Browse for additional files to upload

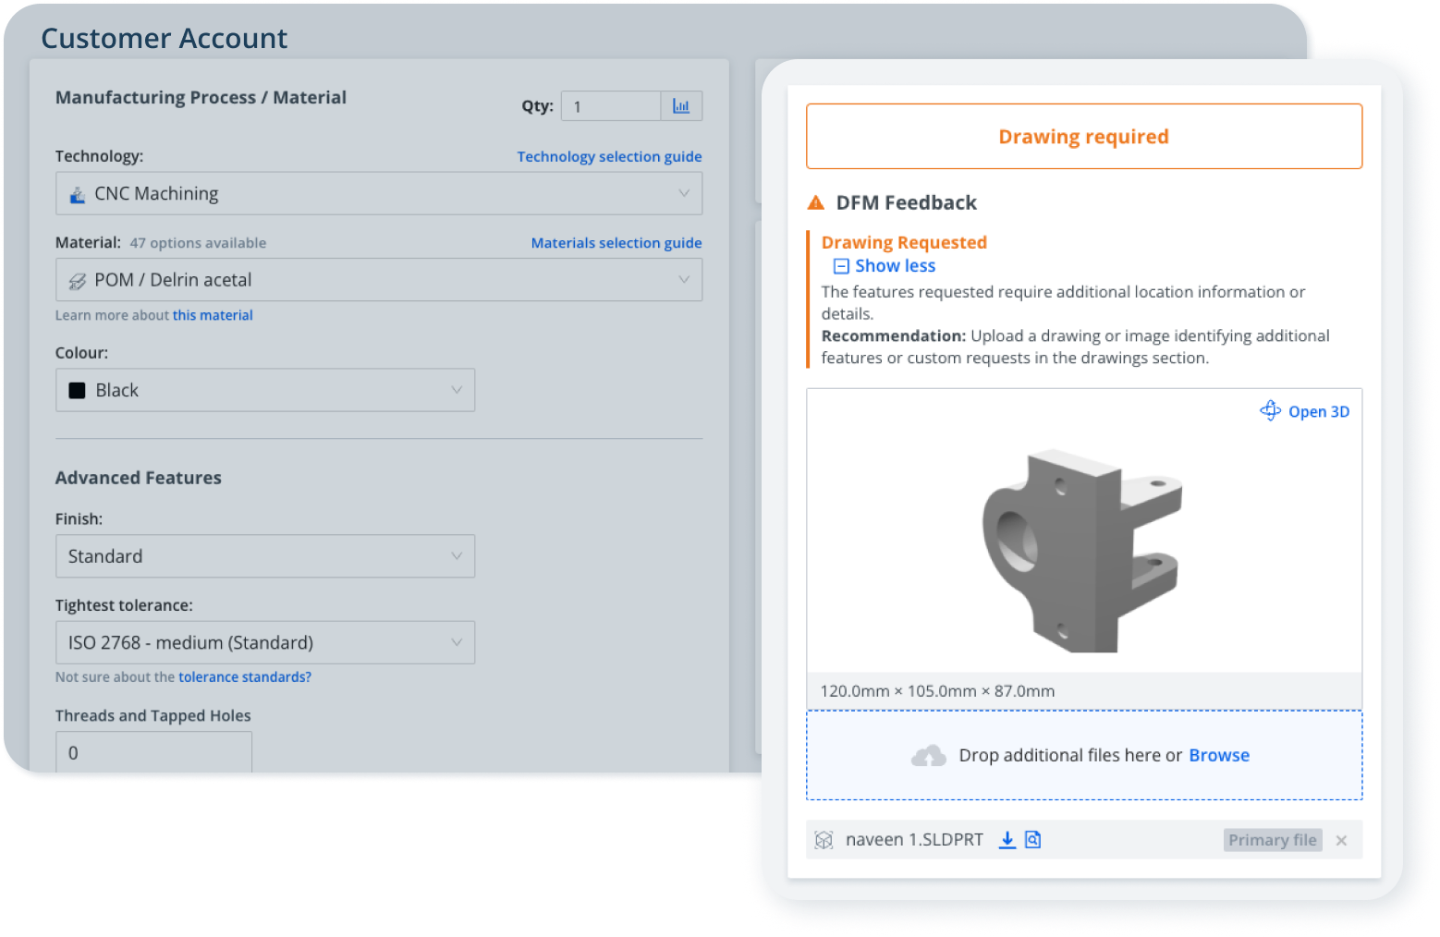click(1218, 755)
